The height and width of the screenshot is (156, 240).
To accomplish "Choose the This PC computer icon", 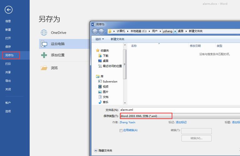I will click(44, 44).
